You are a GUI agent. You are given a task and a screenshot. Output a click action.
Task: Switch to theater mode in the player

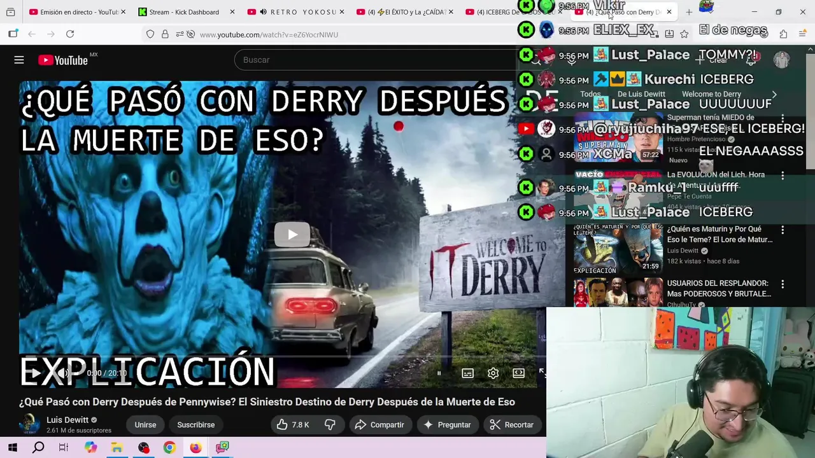pos(519,373)
